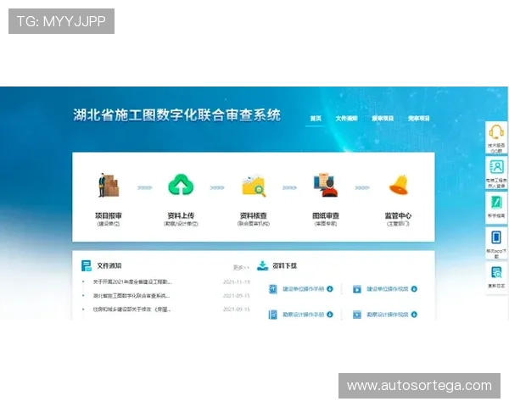Viewport: 509px width, 407px height.
Task: Click the phone 移动app下载 sidebar icon
Action: 496,237
